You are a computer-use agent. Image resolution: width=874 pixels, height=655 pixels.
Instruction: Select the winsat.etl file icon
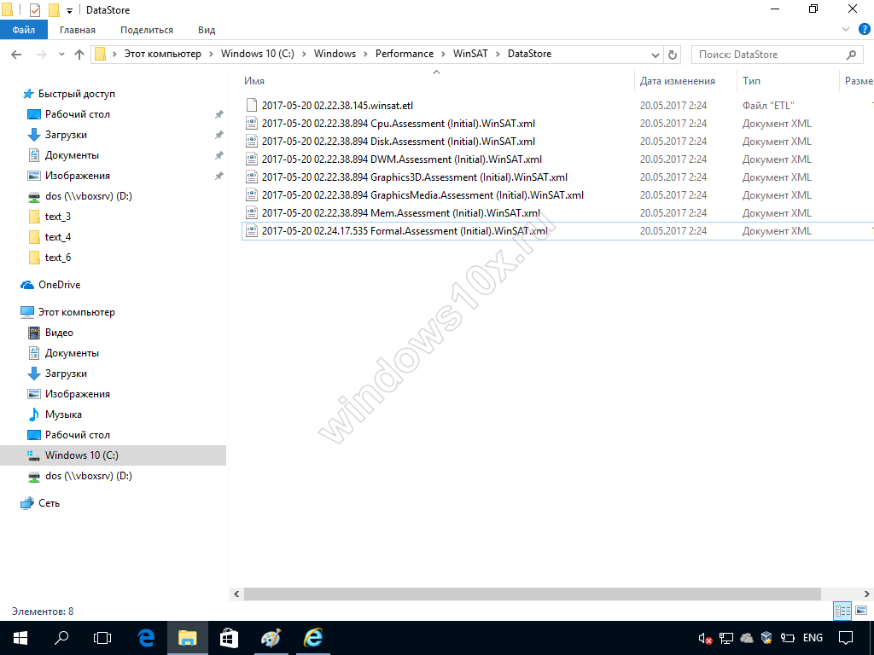pos(252,105)
